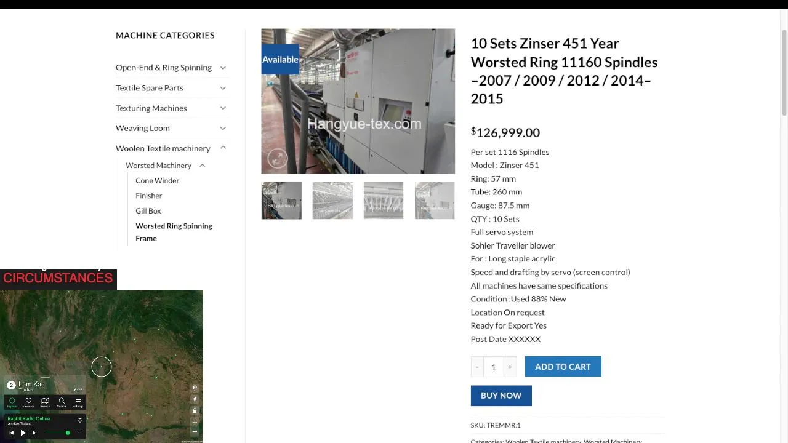
Task: Expand Texturing Machines category
Action: coord(223,108)
